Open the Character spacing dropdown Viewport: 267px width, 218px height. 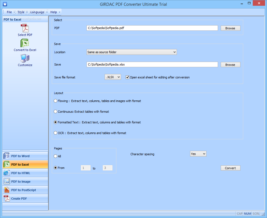(198, 154)
